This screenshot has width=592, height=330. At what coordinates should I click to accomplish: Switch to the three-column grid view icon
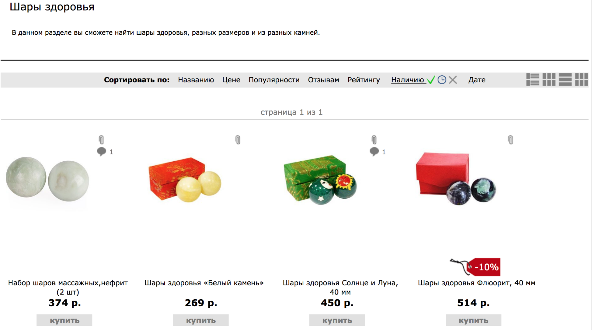pos(549,80)
